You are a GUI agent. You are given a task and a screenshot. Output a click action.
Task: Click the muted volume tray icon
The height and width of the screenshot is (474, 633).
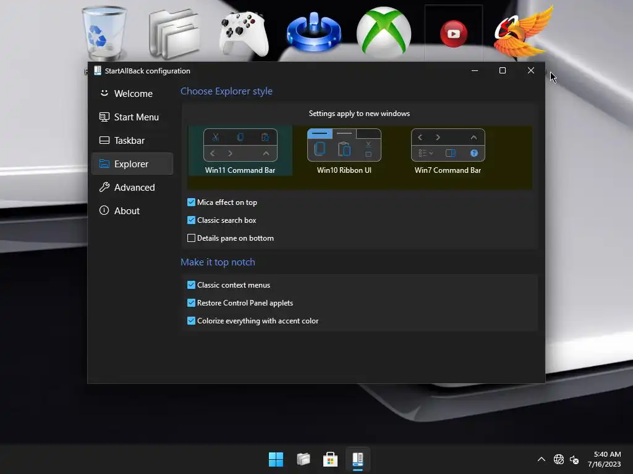pyautogui.click(x=574, y=459)
